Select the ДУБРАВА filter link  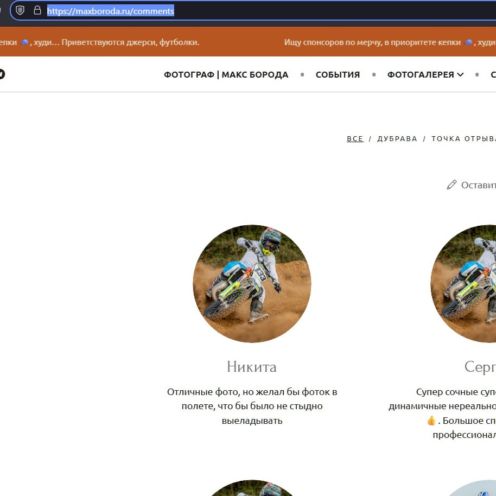coord(397,138)
